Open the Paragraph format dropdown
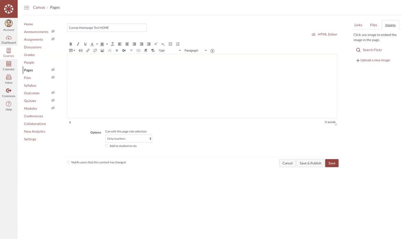The height and width of the screenshot is (239, 407). coord(195,51)
